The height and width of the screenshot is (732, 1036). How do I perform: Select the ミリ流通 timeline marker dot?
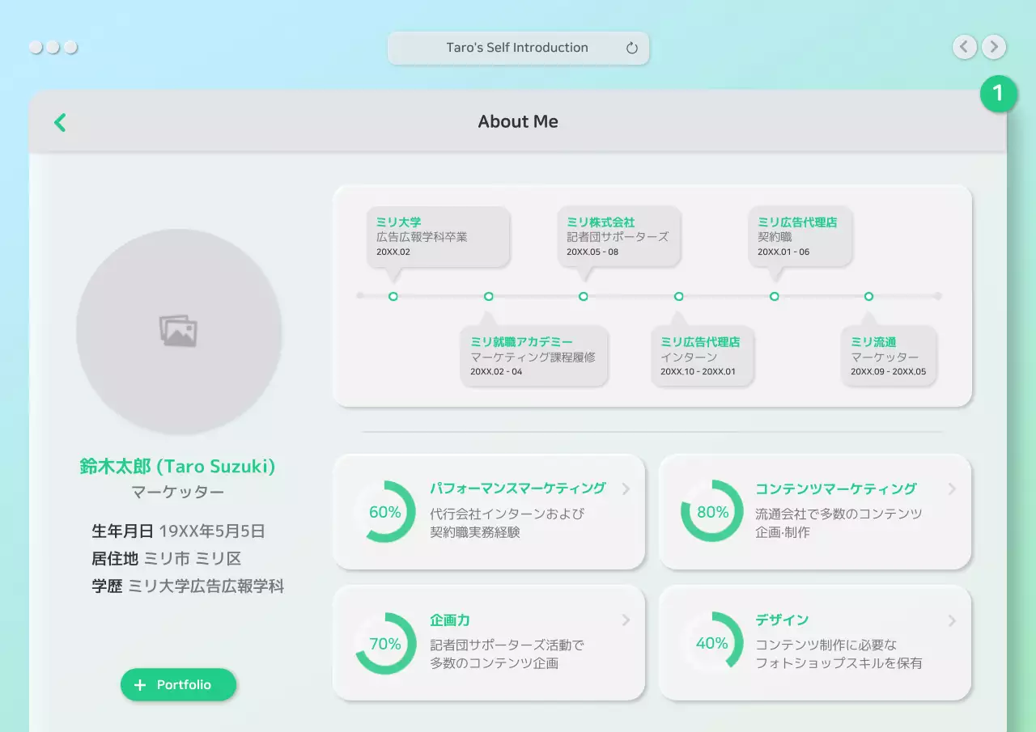coord(868,296)
